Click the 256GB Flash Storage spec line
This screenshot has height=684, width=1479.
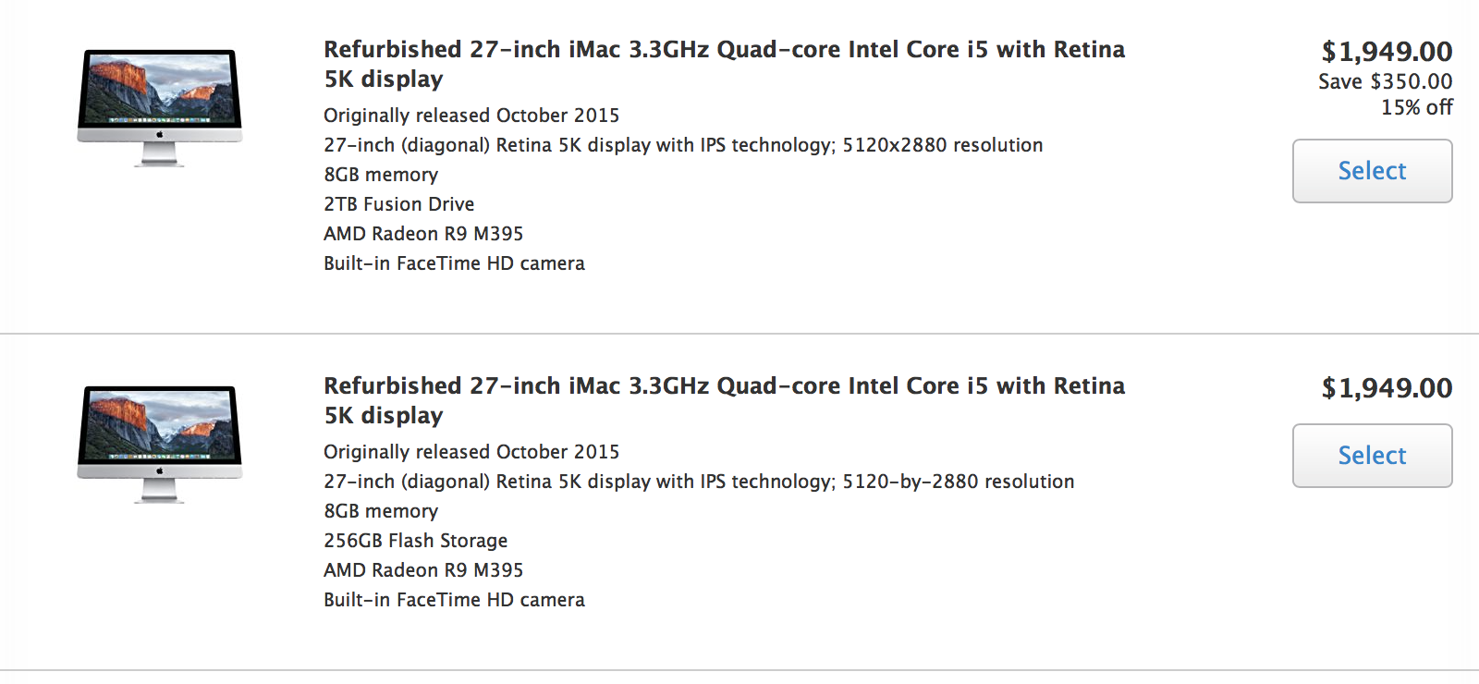415,541
